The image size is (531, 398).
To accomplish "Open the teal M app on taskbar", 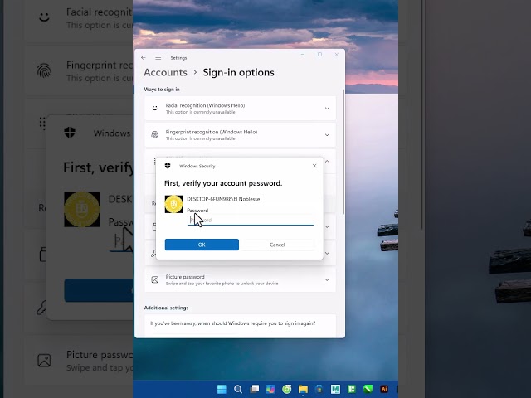I will (x=335, y=389).
